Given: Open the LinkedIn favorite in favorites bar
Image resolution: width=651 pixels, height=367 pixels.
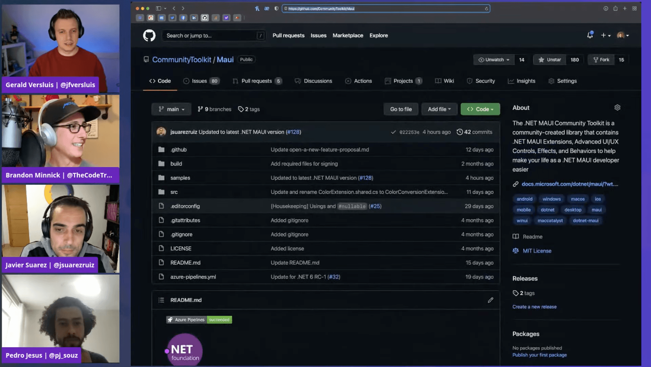Looking at the screenshot, I should click(x=194, y=18).
